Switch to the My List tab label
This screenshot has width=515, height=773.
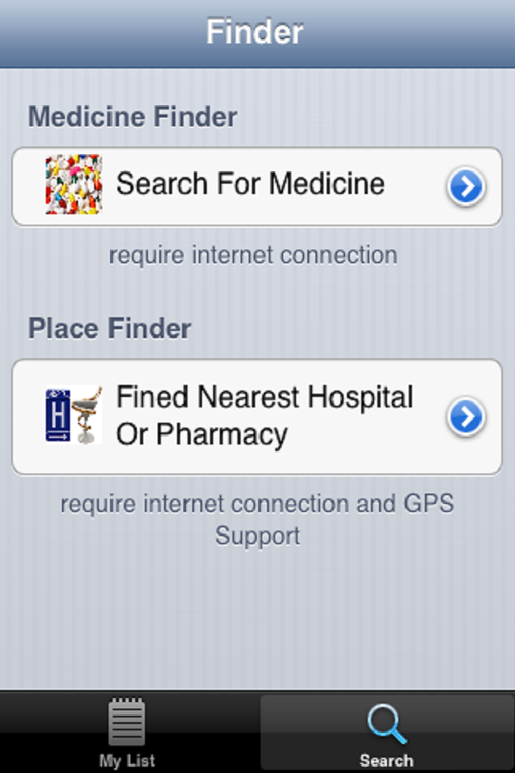127,760
